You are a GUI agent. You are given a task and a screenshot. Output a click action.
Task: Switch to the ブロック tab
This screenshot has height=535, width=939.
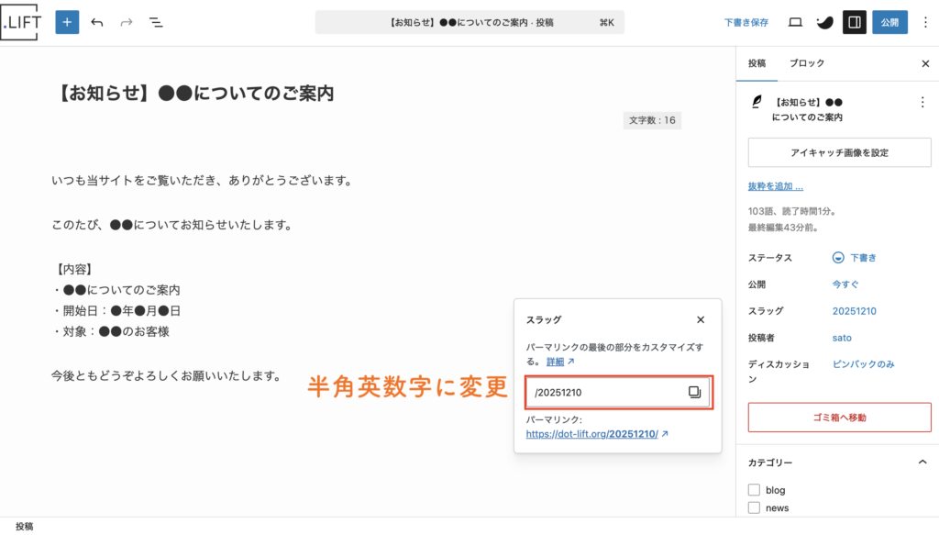[x=807, y=63]
